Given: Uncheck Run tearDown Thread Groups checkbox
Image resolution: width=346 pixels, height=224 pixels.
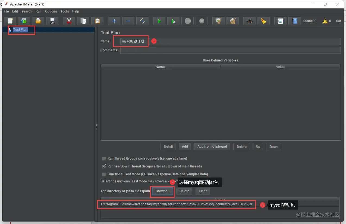Looking at the screenshot, I should (104, 166).
